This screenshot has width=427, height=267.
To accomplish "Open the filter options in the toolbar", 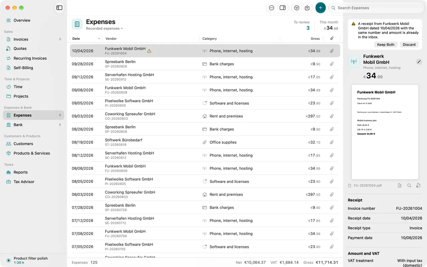I will 297,8.
